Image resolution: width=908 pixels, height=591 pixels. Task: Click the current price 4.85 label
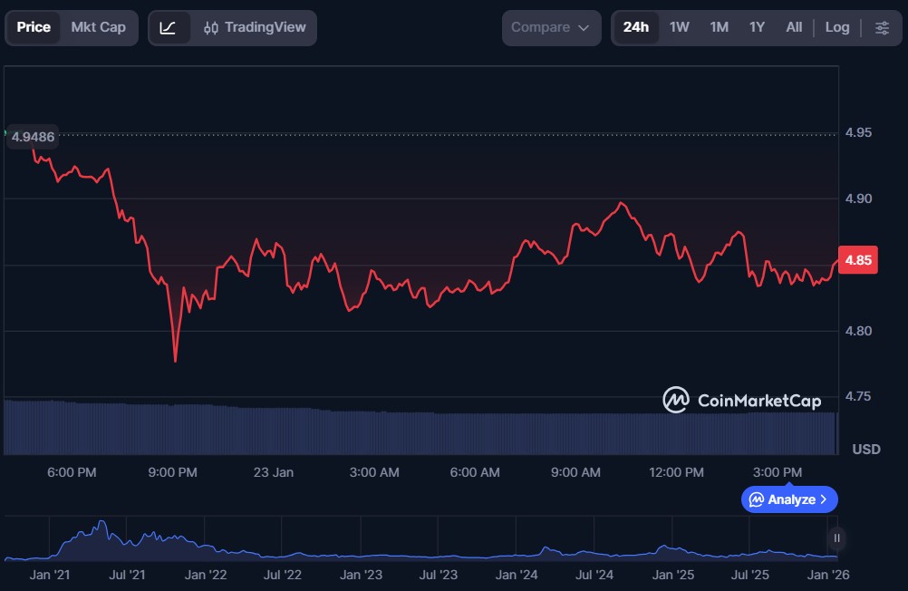point(857,260)
